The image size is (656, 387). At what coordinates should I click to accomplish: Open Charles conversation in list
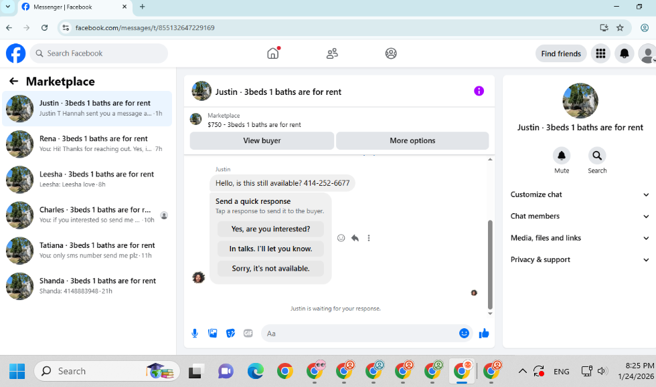tap(87, 215)
